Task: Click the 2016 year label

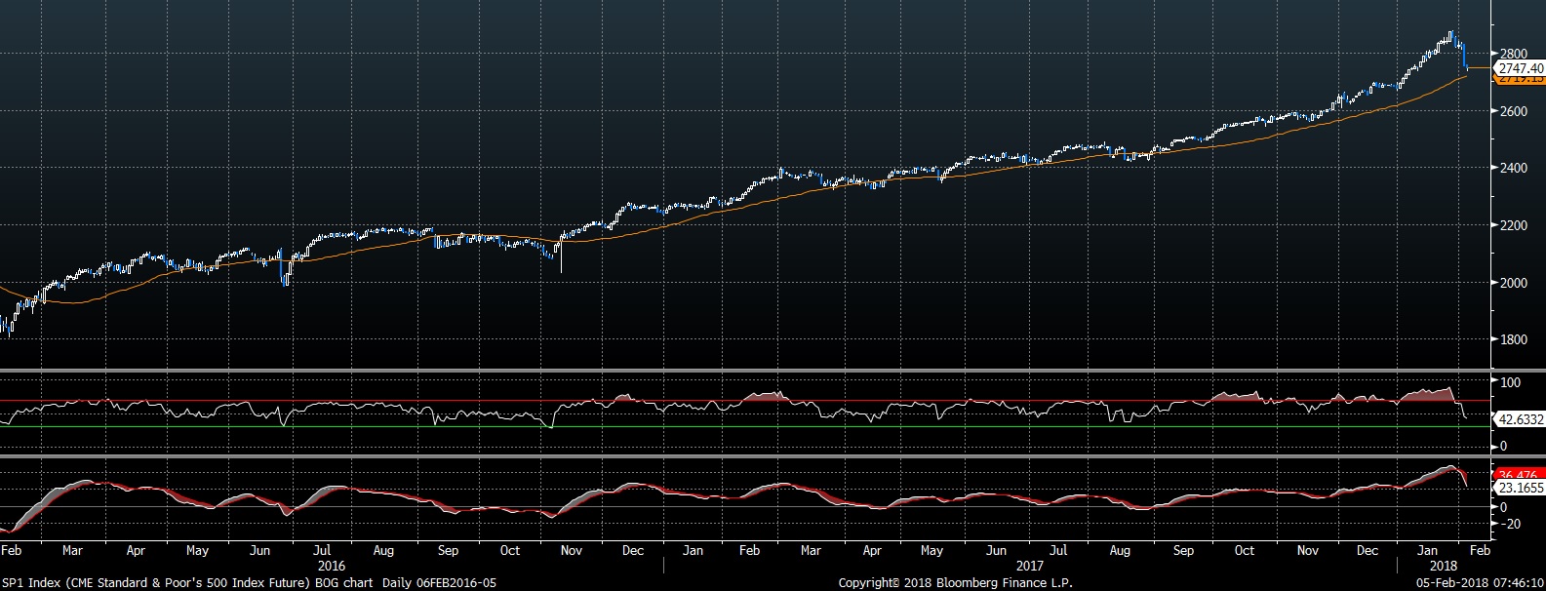Action: point(332,566)
